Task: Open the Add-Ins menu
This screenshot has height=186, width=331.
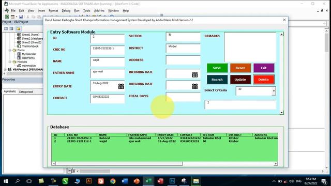Action: coord(99,10)
